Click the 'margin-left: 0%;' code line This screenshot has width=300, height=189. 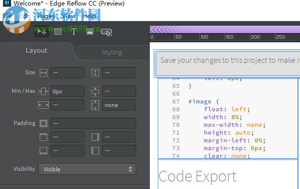[235, 141]
